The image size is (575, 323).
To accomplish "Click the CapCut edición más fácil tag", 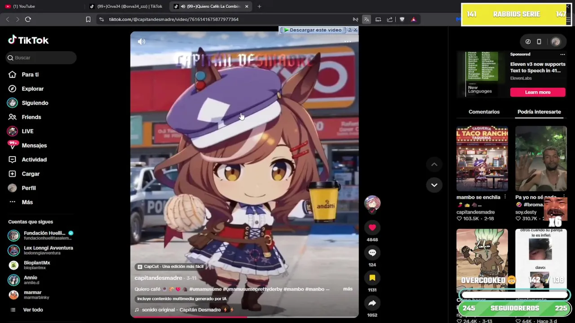I will pos(170,266).
